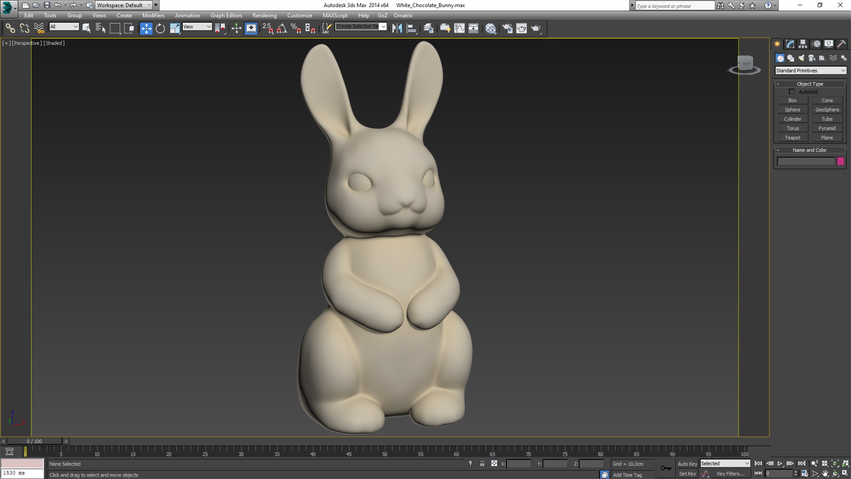851x479 pixels.
Task: Select the Select and Uniform Scale tool
Action: click(x=175, y=28)
